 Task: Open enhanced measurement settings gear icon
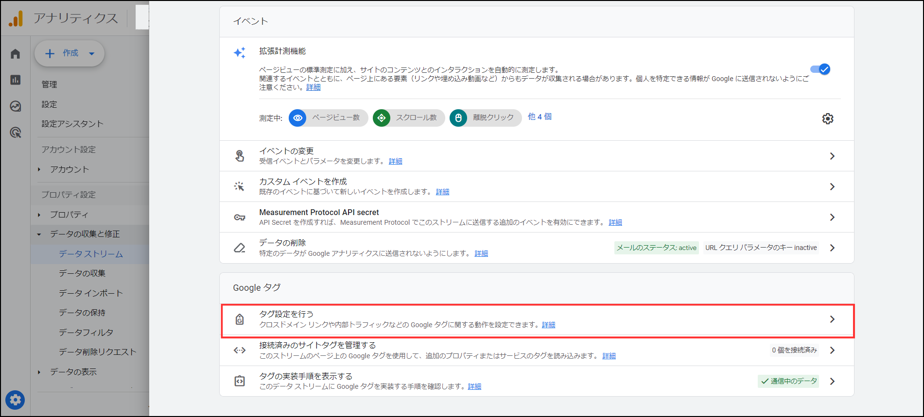(828, 118)
